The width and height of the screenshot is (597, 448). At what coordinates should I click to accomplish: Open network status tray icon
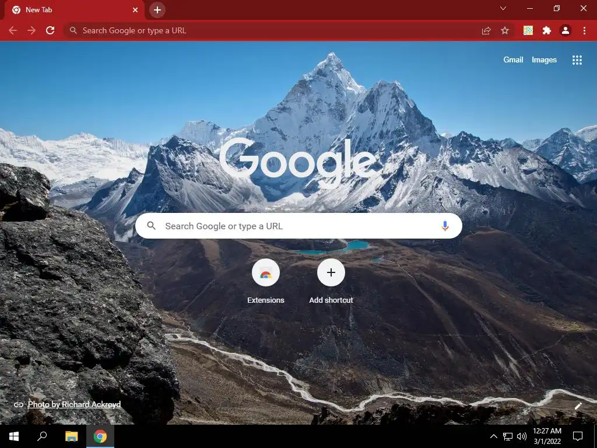click(x=508, y=436)
